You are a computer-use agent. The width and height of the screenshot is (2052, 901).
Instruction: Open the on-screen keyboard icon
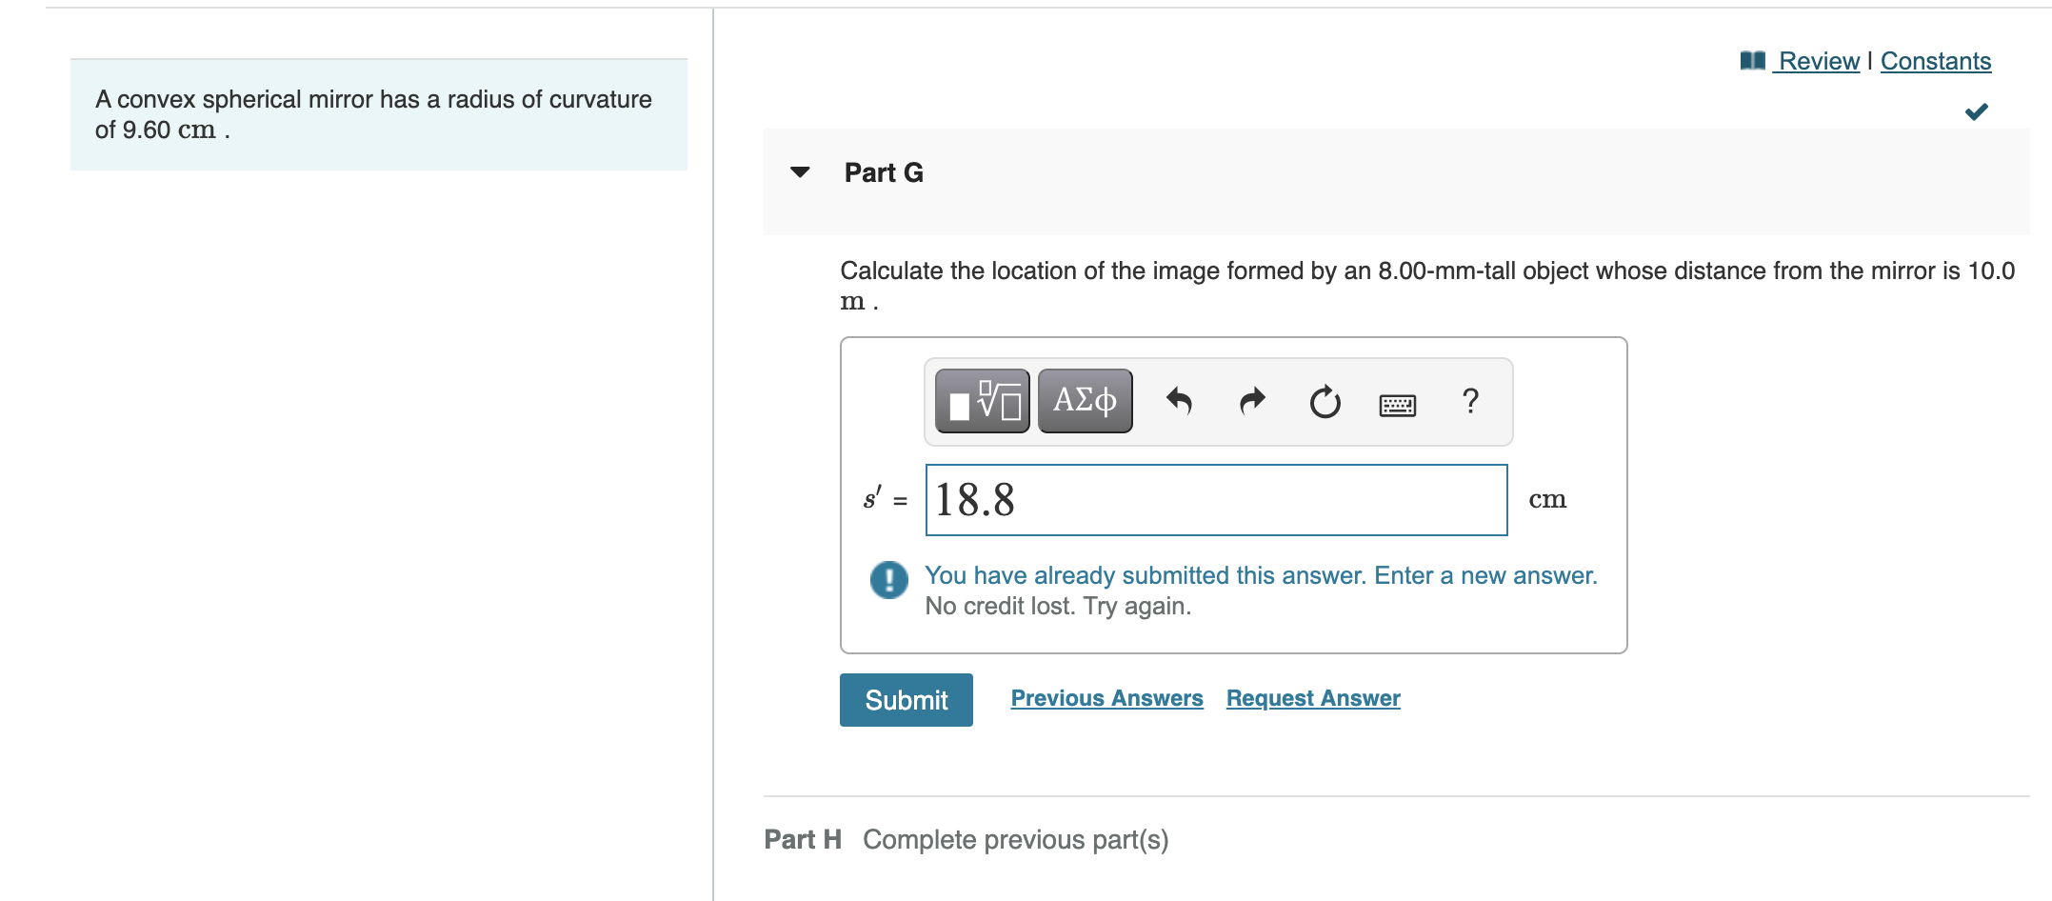tap(1397, 403)
